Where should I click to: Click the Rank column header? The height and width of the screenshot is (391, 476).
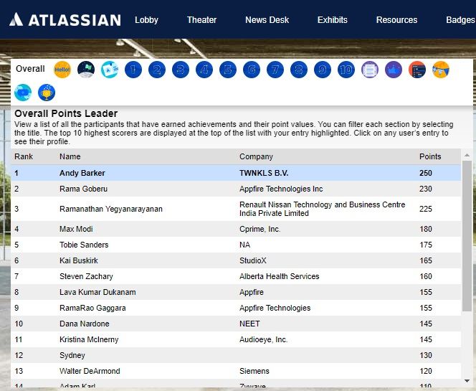(x=24, y=157)
